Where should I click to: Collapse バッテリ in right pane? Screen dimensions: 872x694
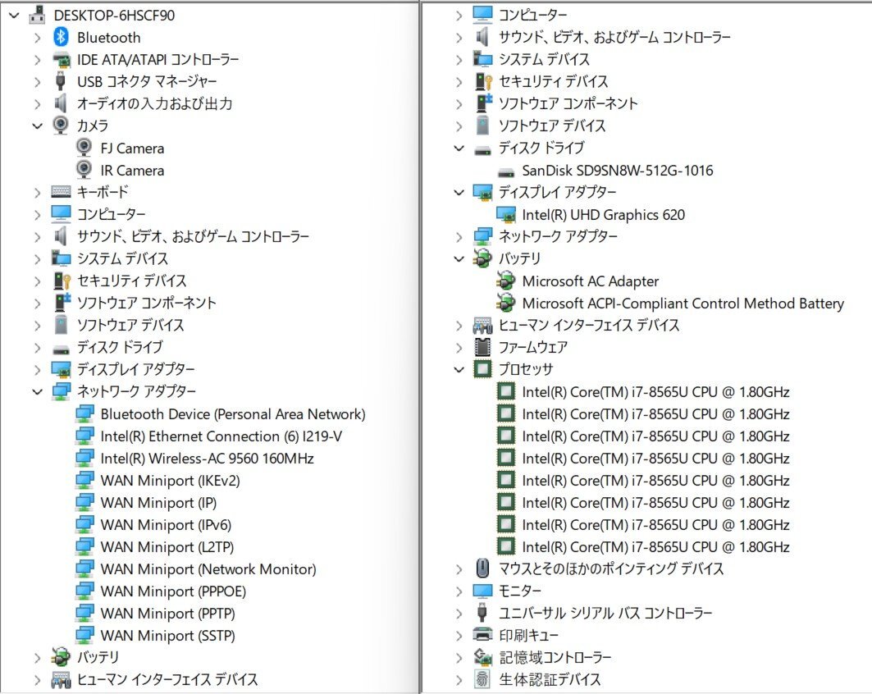pos(459,259)
